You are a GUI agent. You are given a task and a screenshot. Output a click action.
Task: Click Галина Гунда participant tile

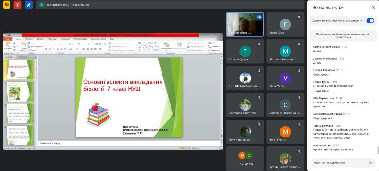coord(245,51)
